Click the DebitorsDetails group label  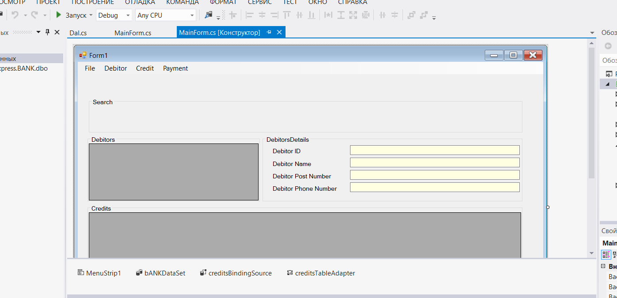288,140
